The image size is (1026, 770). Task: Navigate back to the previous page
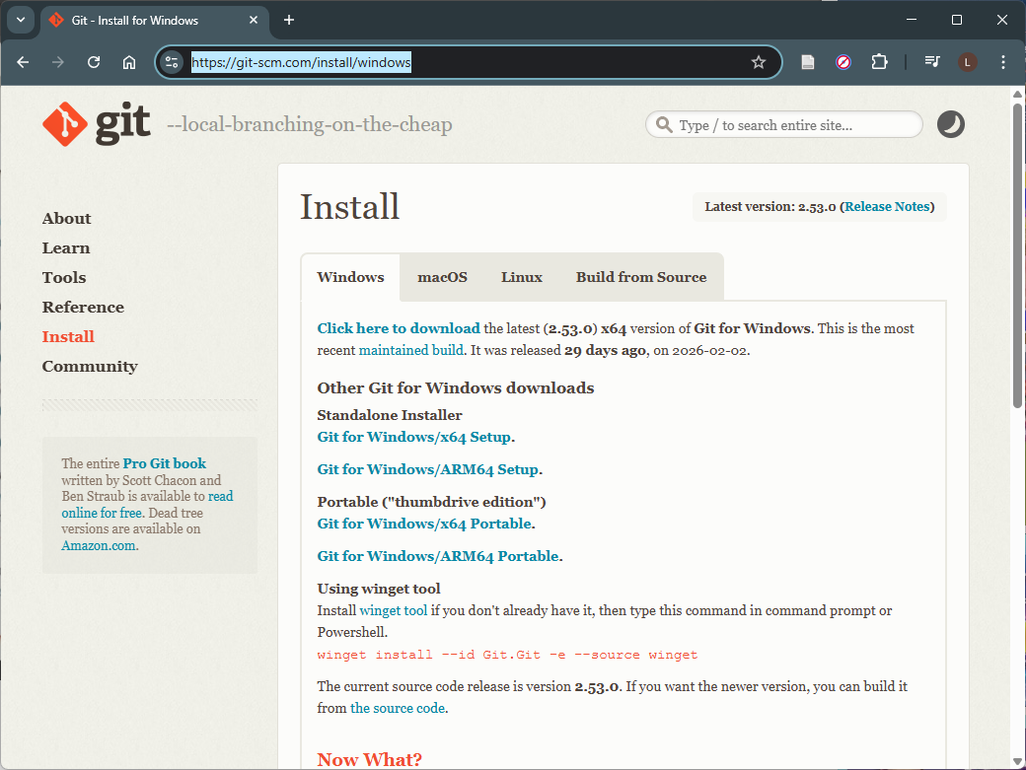pos(23,62)
